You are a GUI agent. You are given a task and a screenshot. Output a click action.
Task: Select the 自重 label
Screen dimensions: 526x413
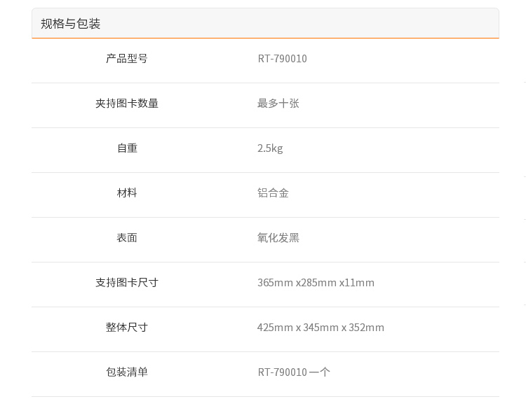tap(127, 148)
